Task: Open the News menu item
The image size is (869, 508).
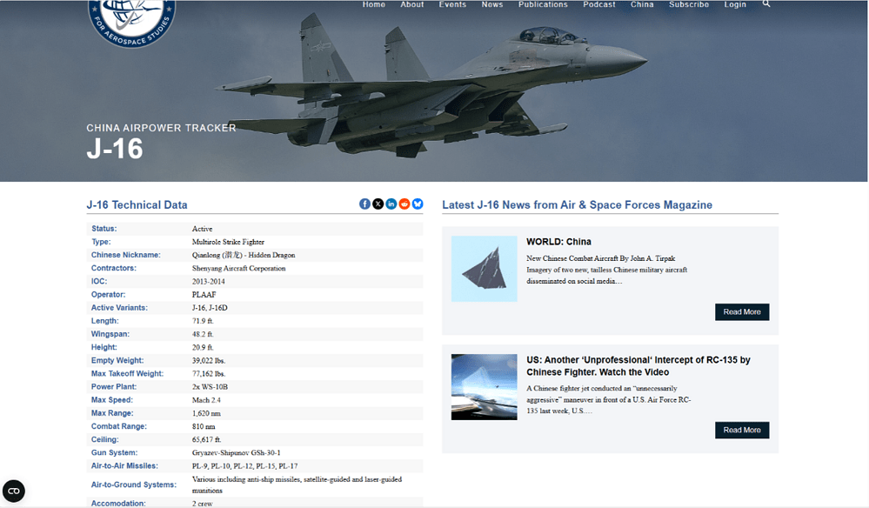Action: (x=492, y=4)
